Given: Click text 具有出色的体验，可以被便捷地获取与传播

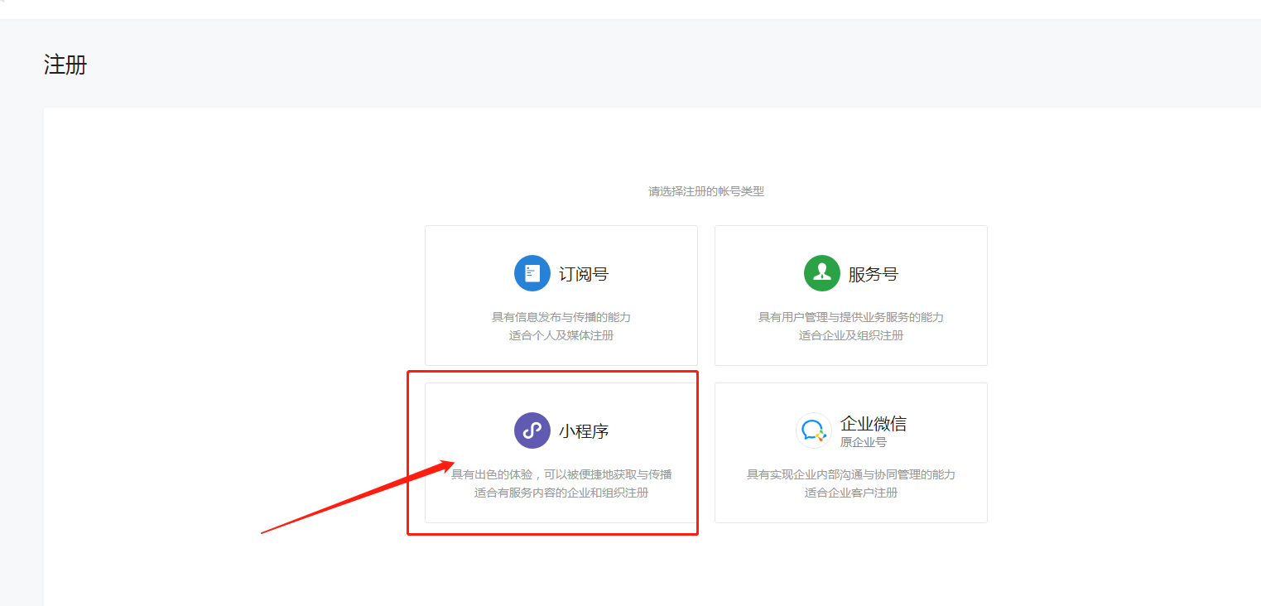Looking at the screenshot, I should pyautogui.click(x=561, y=474).
